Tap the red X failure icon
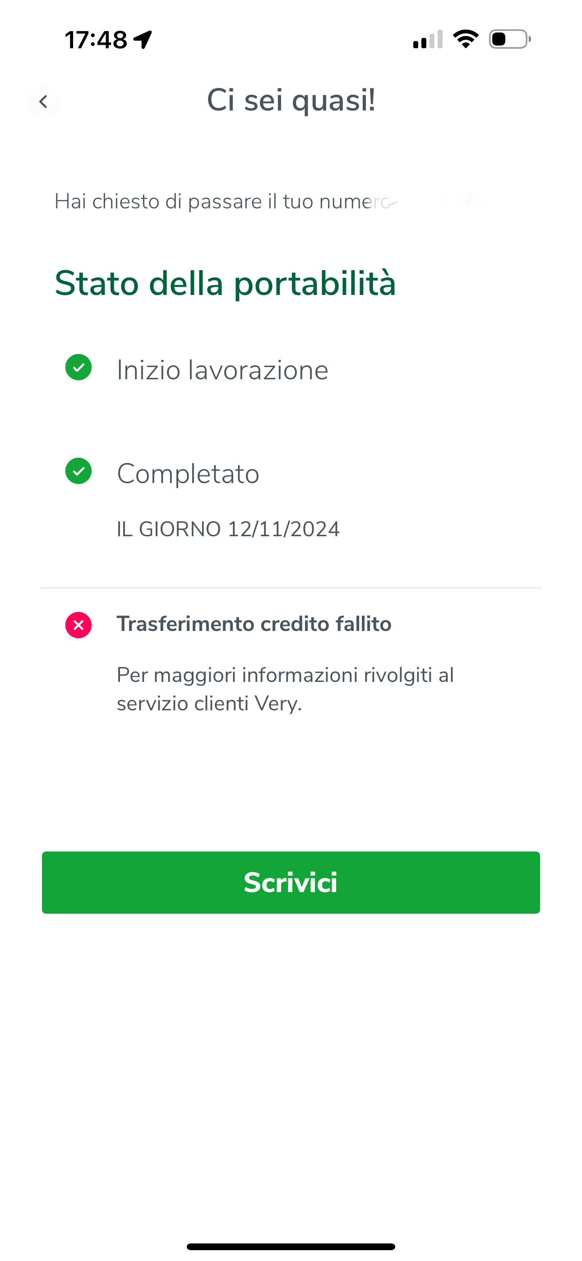Screen dimensions: 582x1261 [79, 625]
